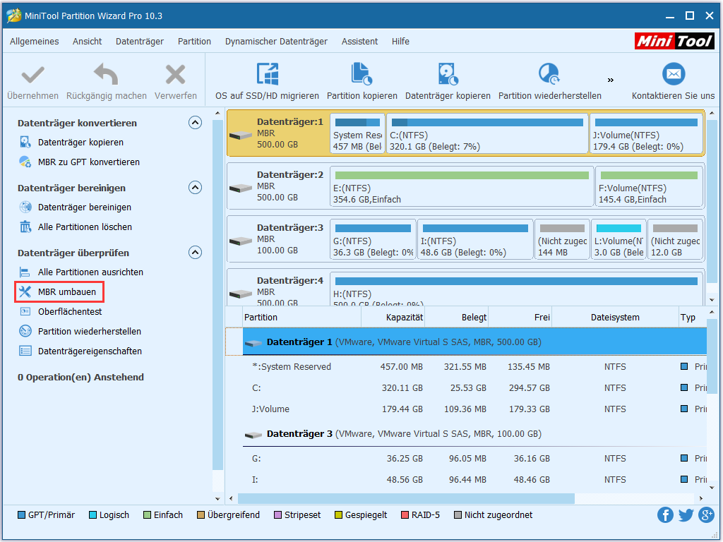Collapse the Datenträger bereinigen section
The image size is (723, 542).
[195, 188]
